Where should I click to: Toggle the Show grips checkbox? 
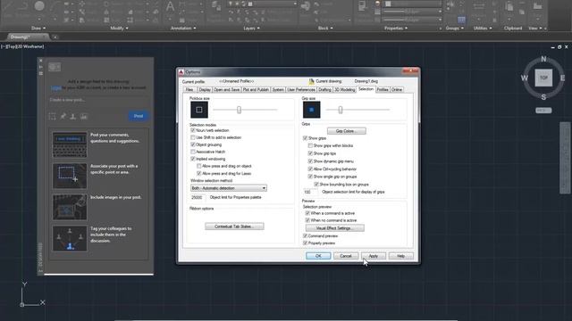tap(306, 138)
